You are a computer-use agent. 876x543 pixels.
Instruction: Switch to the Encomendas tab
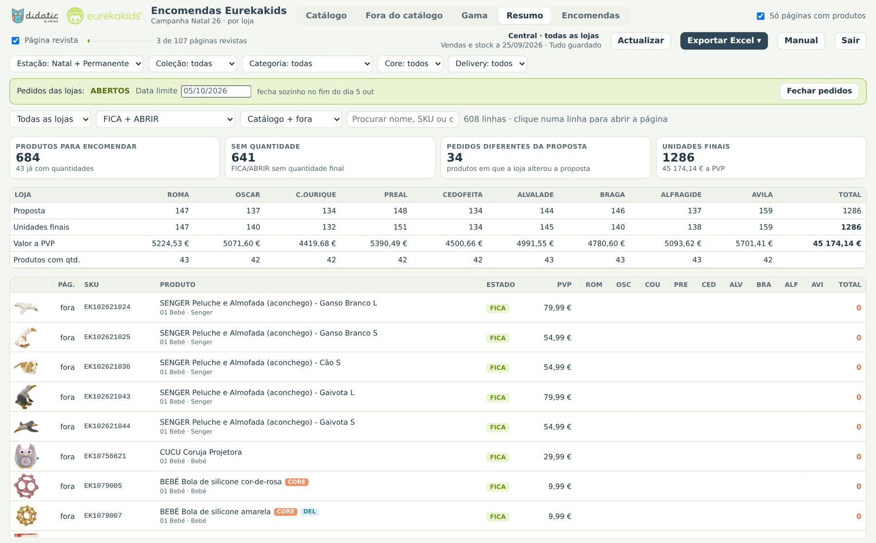pyautogui.click(x=590, y=16)
